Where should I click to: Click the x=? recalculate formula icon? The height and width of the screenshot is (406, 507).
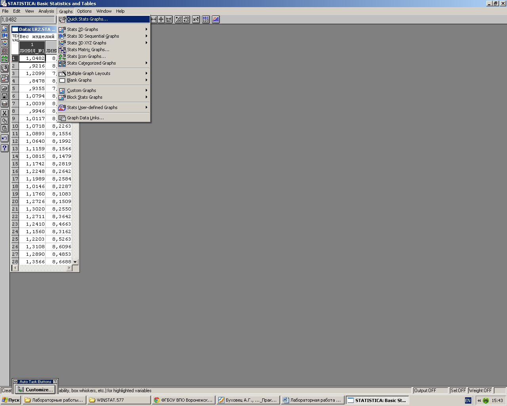tap(196, 19)
